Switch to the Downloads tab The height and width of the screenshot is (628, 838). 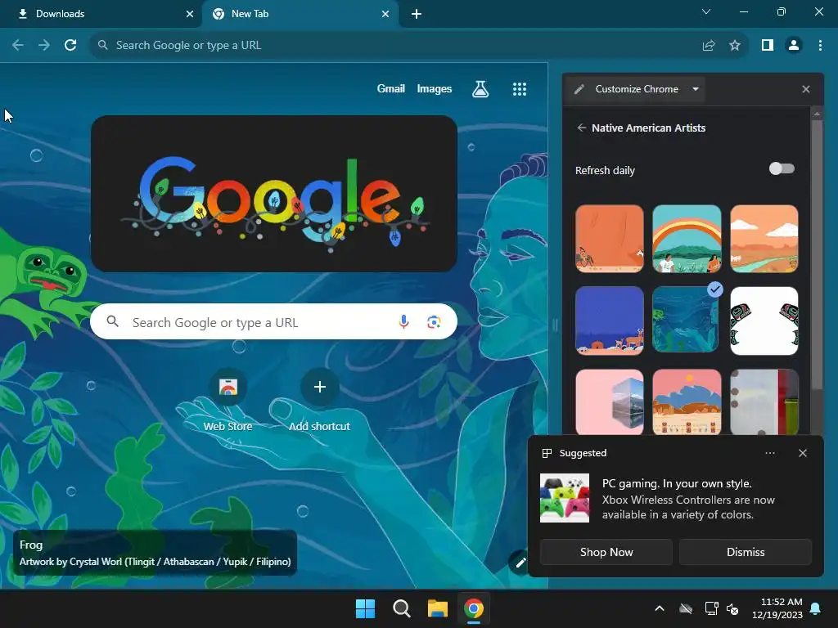[x=101, y=14]
